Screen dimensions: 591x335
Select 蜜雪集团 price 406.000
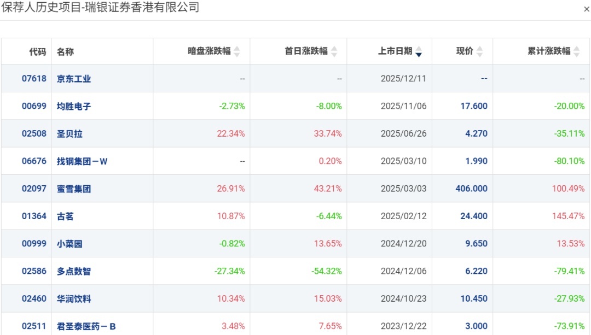472,189
